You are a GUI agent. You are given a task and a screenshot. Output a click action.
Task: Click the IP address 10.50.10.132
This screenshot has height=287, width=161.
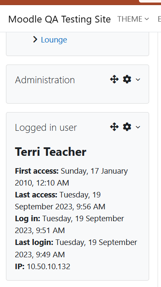pos(49,267)
